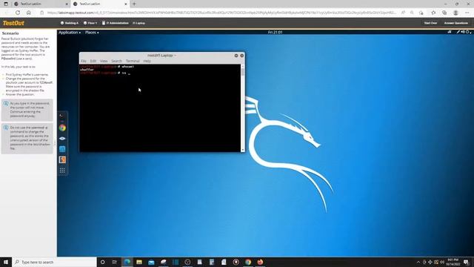Viewport: 474px width, 267px height.
Task: Open the browser profile menu
Action: point(455,13)
